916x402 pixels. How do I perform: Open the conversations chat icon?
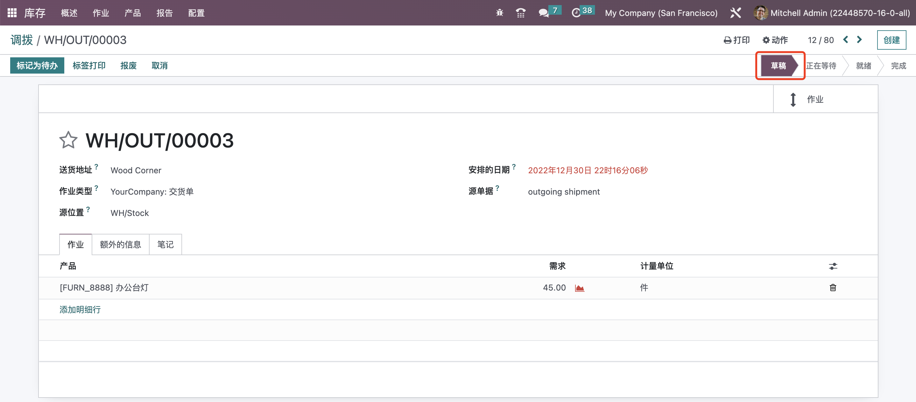tap(543, 13)
